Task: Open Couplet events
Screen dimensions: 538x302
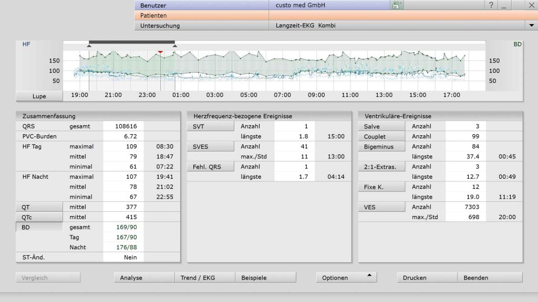Action: (381, 136)
